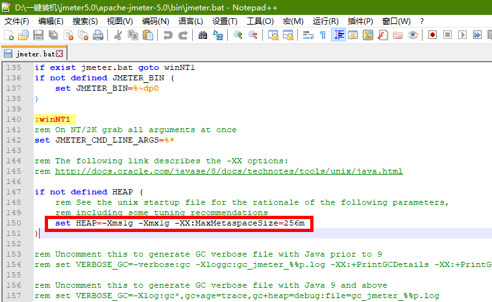Click 'set JMETER_BIN=%~dp0' text
The height and width of the screenshot is (302, 492).
(x=107, y=88)
